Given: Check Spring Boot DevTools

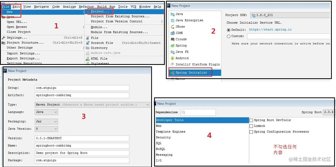Looking at the screenshot, I should [x=251, y=120].
